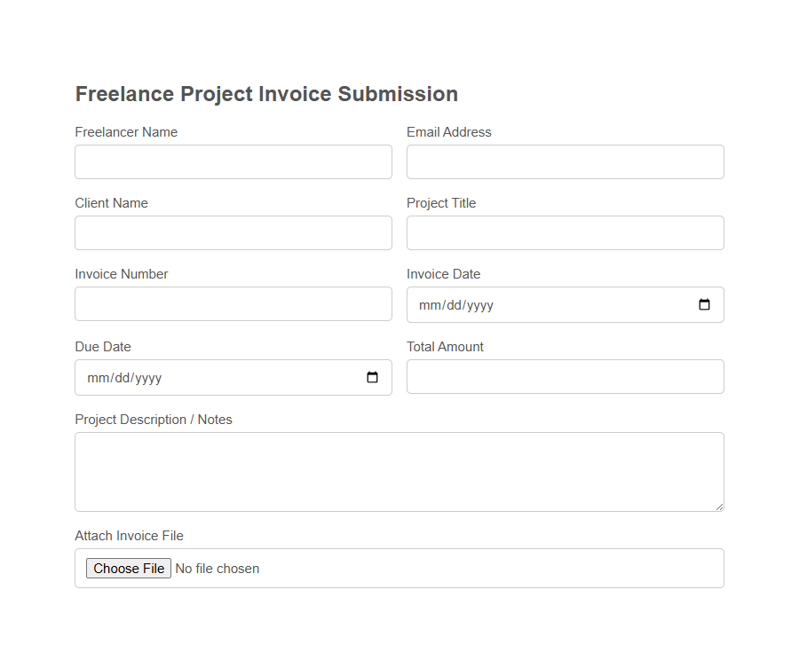Viewport: 799px width, 668px height.
Task: Select the Project Title input box
Action: (565, 232)
